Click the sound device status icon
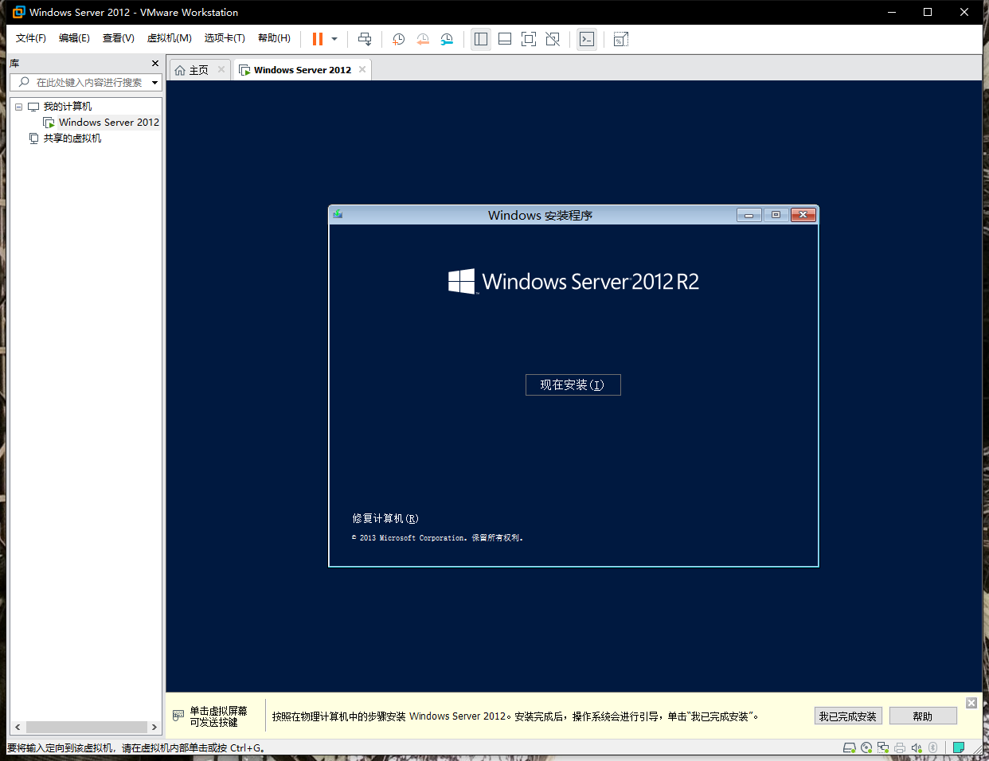The image size is (989, 761). tap(916, 747)
